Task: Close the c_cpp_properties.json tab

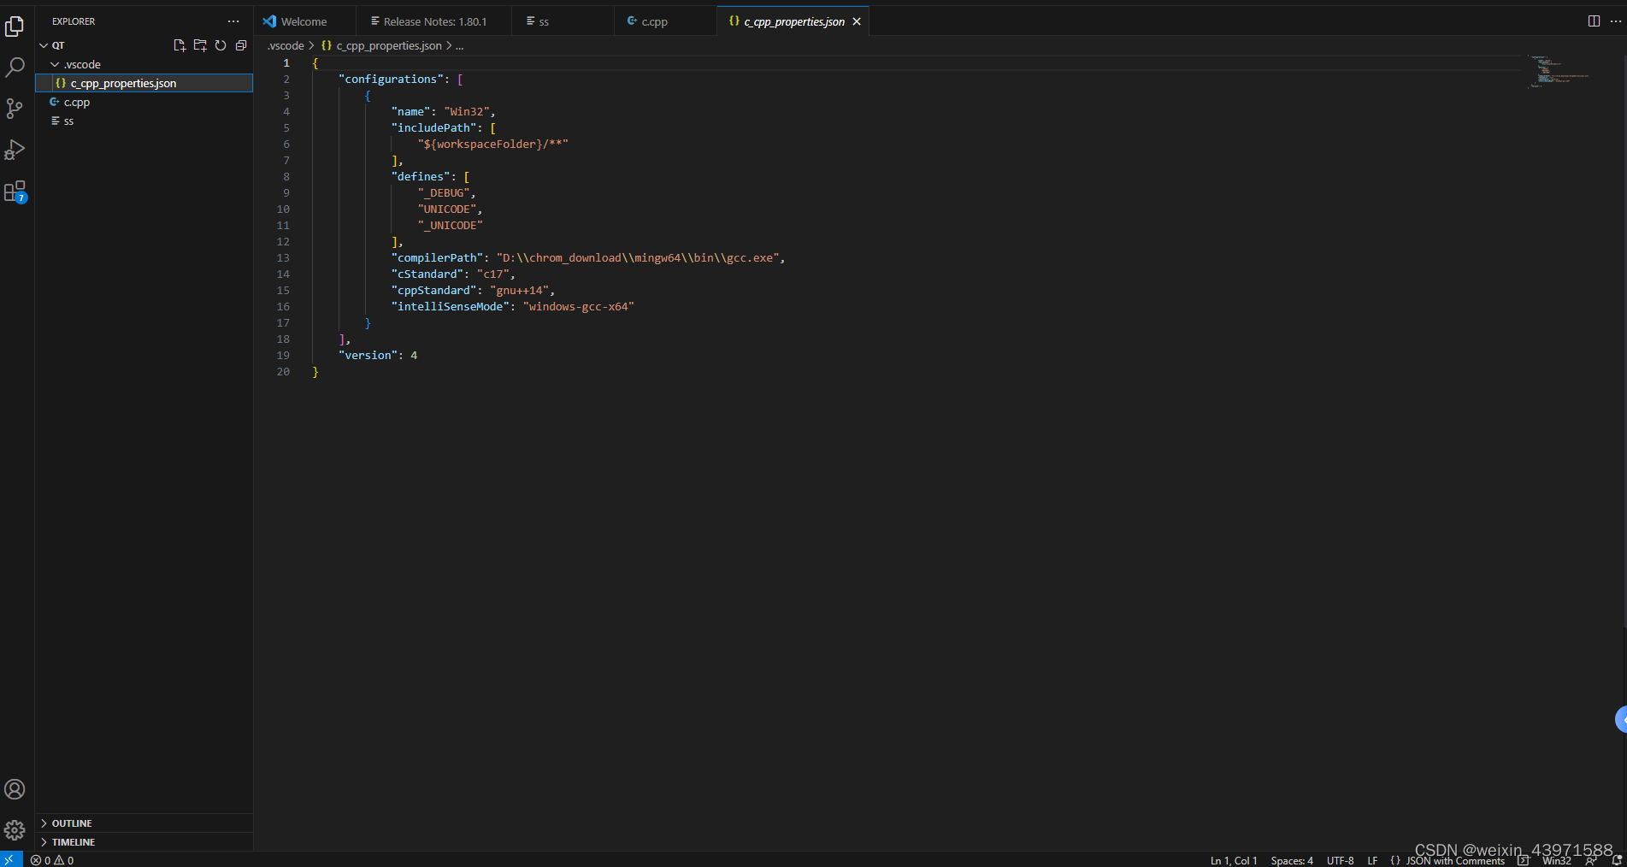Action: [x=857, y=21]
